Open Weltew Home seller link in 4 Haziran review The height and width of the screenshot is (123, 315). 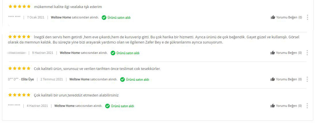(x=65, y=106)
